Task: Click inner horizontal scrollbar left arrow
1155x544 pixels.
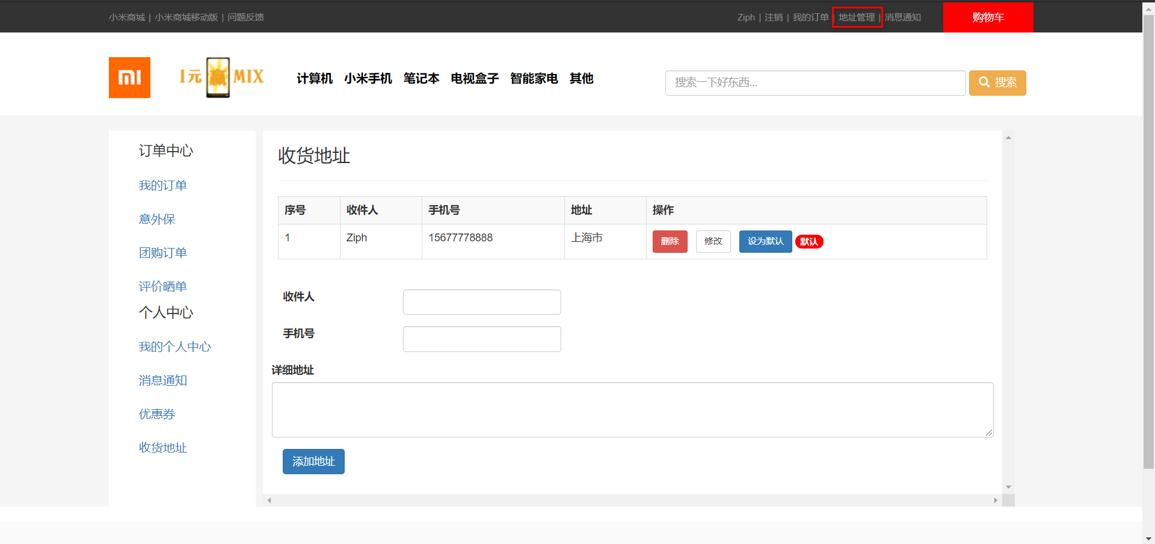Action: tap(269, 500)
